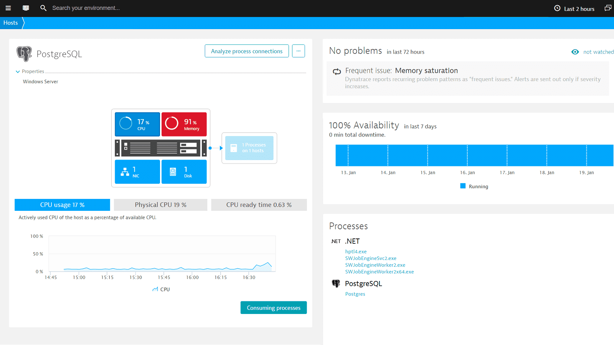Click the 100% Availability heading
Viewport: 614px width, 345px height.
(x=364, y=125)
